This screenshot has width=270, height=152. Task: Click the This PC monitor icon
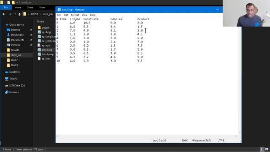[7, 79]
